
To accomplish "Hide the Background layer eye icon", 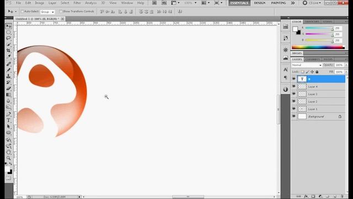I will [294, 117].
